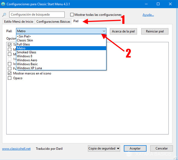Screen dimensions: 178x160
Task: Enable the Opaco checkbox
Action: point(10,78)
